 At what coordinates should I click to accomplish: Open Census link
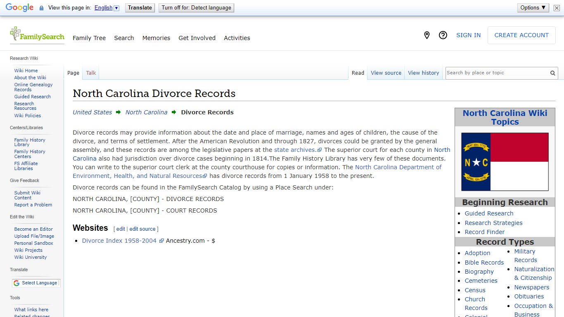click(x=475, y=290)
